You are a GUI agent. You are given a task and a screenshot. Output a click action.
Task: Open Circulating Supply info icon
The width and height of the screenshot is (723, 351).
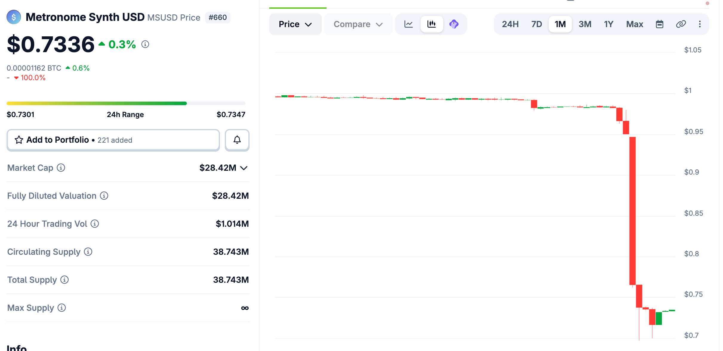pyautogui.click(x=88, y=252)
